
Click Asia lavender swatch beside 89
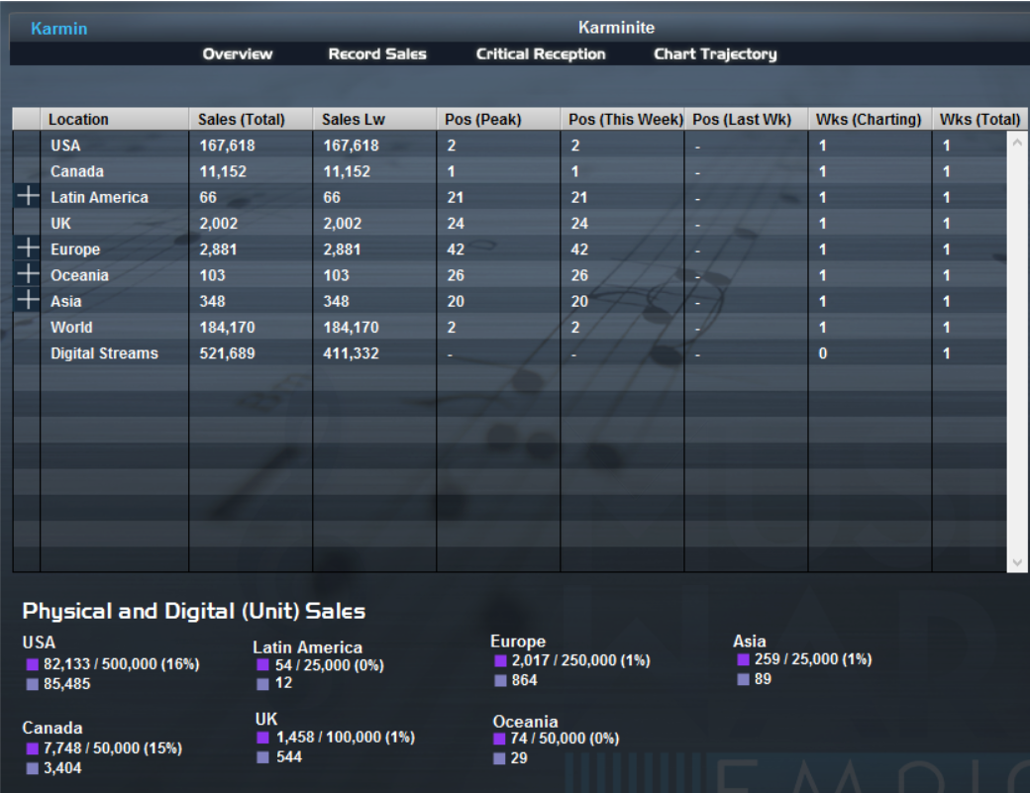pos(743,679)
